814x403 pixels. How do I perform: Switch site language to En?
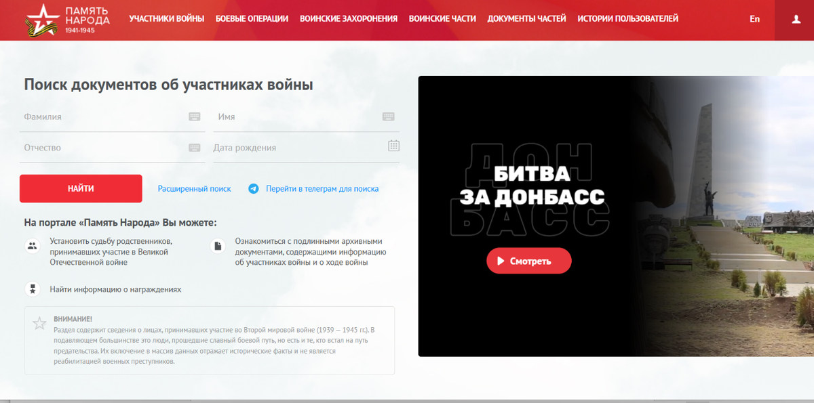click(755, 20)
